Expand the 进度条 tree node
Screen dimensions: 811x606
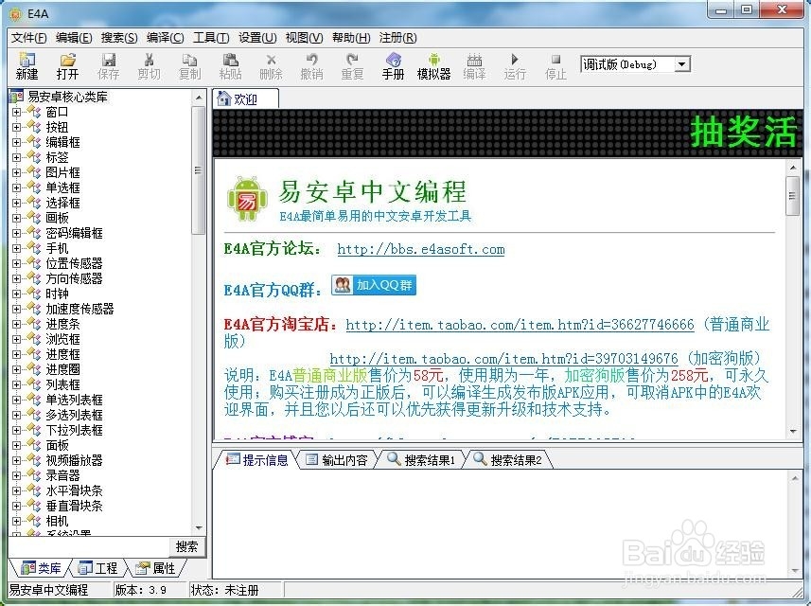(x=16, y=324)
